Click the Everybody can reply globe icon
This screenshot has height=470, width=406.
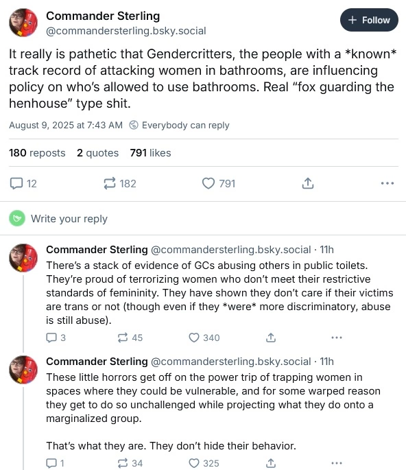134,125
